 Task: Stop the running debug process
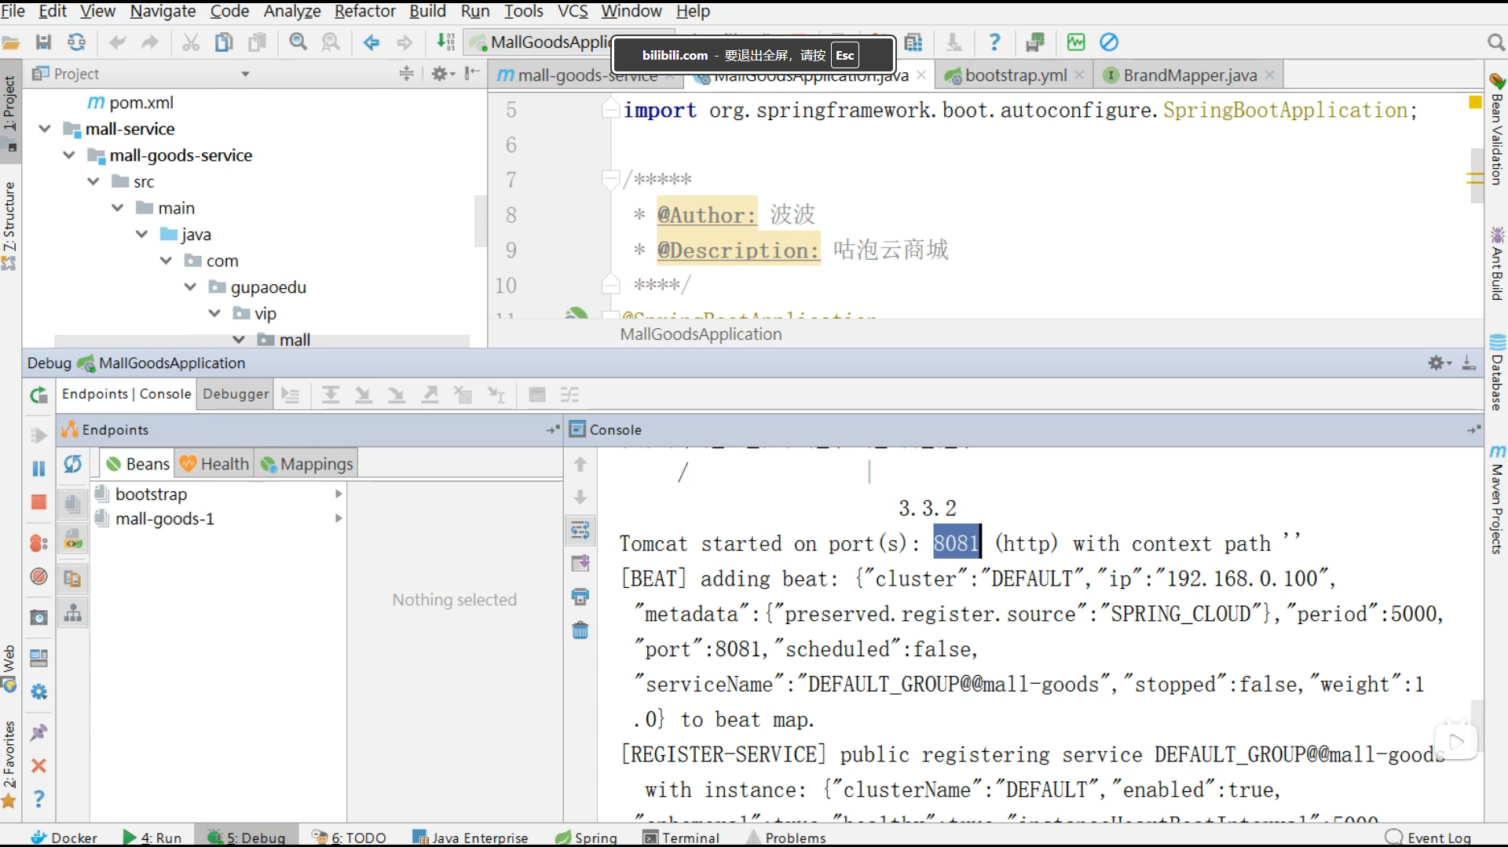point(38,502)
